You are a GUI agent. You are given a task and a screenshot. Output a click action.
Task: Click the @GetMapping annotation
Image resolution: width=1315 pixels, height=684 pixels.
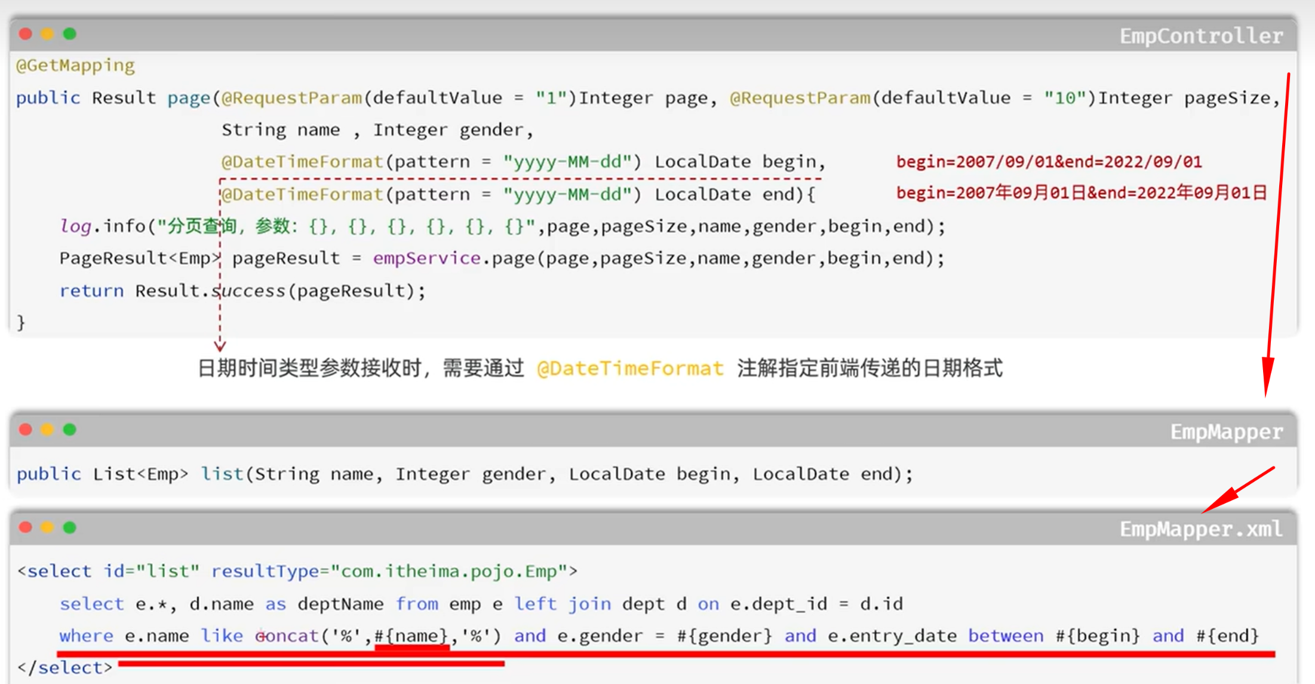click(75, 65)
